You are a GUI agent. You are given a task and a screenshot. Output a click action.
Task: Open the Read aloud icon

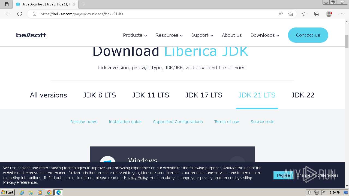281,14
